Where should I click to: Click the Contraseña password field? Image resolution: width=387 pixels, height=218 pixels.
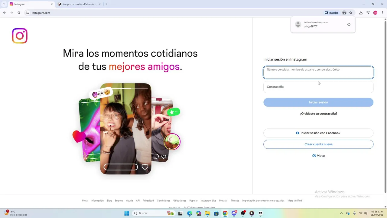(318, 87)
